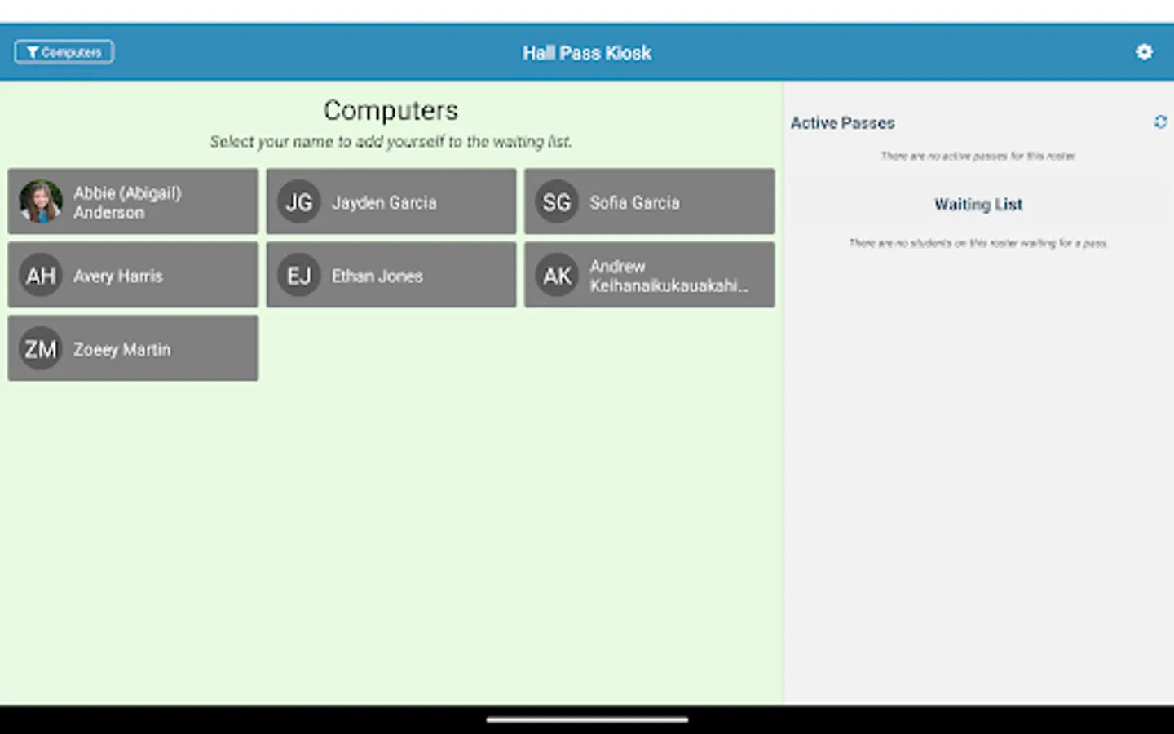Click Jayden Garcia's JG avatar circle
1174x734 pixels.
299,201
